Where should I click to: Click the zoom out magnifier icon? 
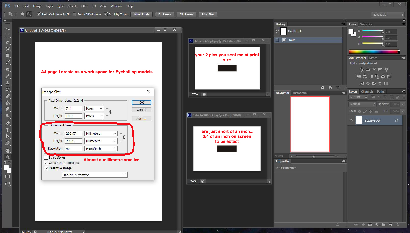[x=29, y=14]
